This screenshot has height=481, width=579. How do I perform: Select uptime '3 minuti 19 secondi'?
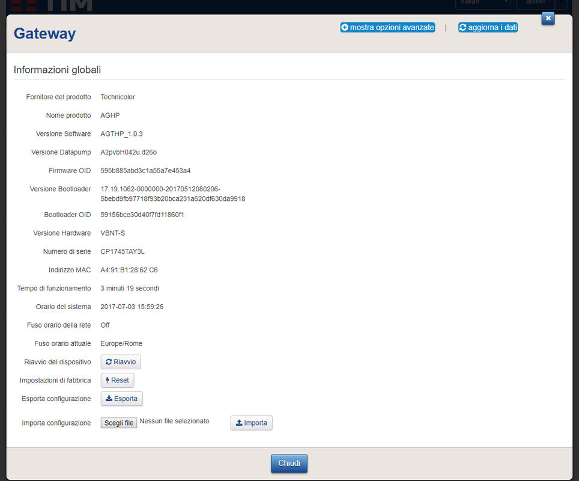click(130, 289)
